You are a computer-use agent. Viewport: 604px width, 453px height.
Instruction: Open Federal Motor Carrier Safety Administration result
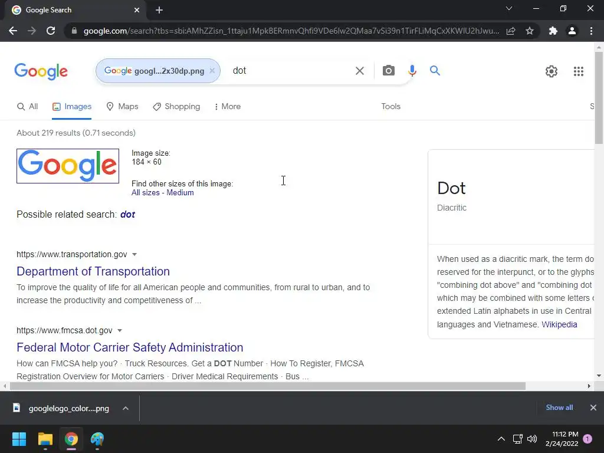click(x=130, y=347)
